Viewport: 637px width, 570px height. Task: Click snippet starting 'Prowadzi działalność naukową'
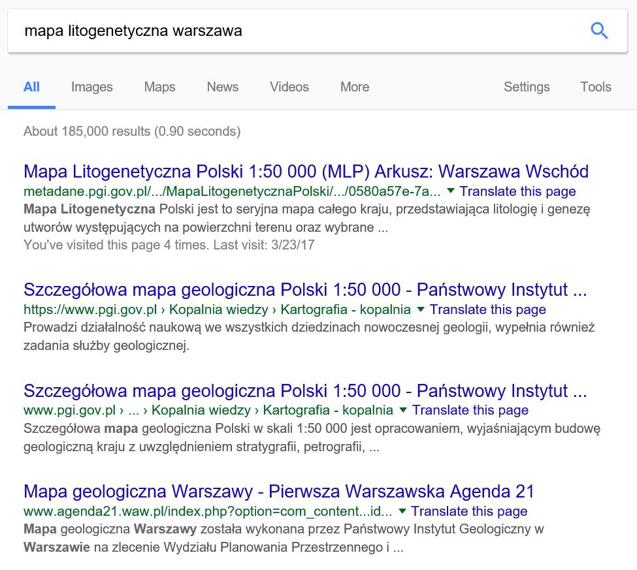[x=309, y=336]
